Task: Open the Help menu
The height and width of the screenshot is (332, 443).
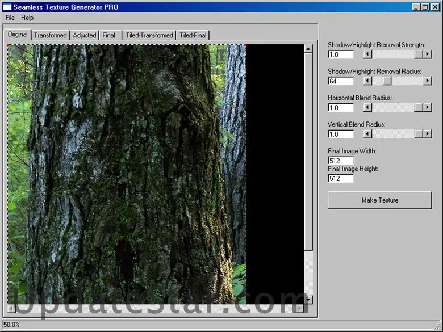Action: pyautogui.click(x=27, y=18)
